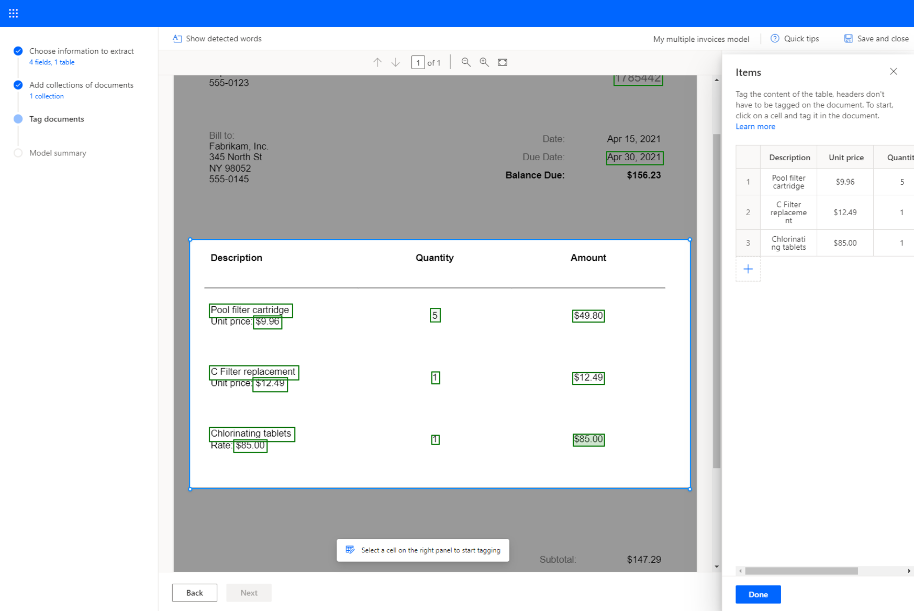Image resolution: width=914 pixels, height=611 pixels.
Task: Click Learn more about tagging tables
Action: click(755, 126)
